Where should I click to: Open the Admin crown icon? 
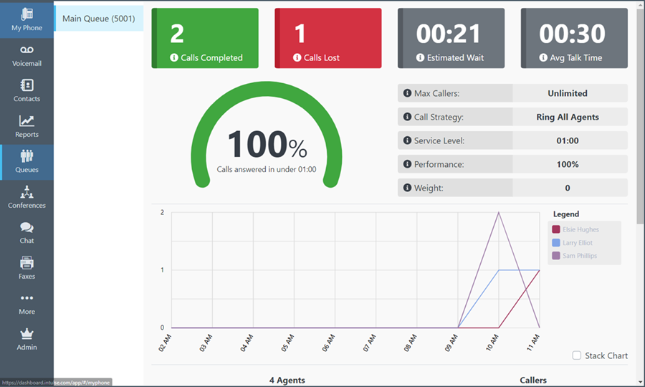click(27, 334)
